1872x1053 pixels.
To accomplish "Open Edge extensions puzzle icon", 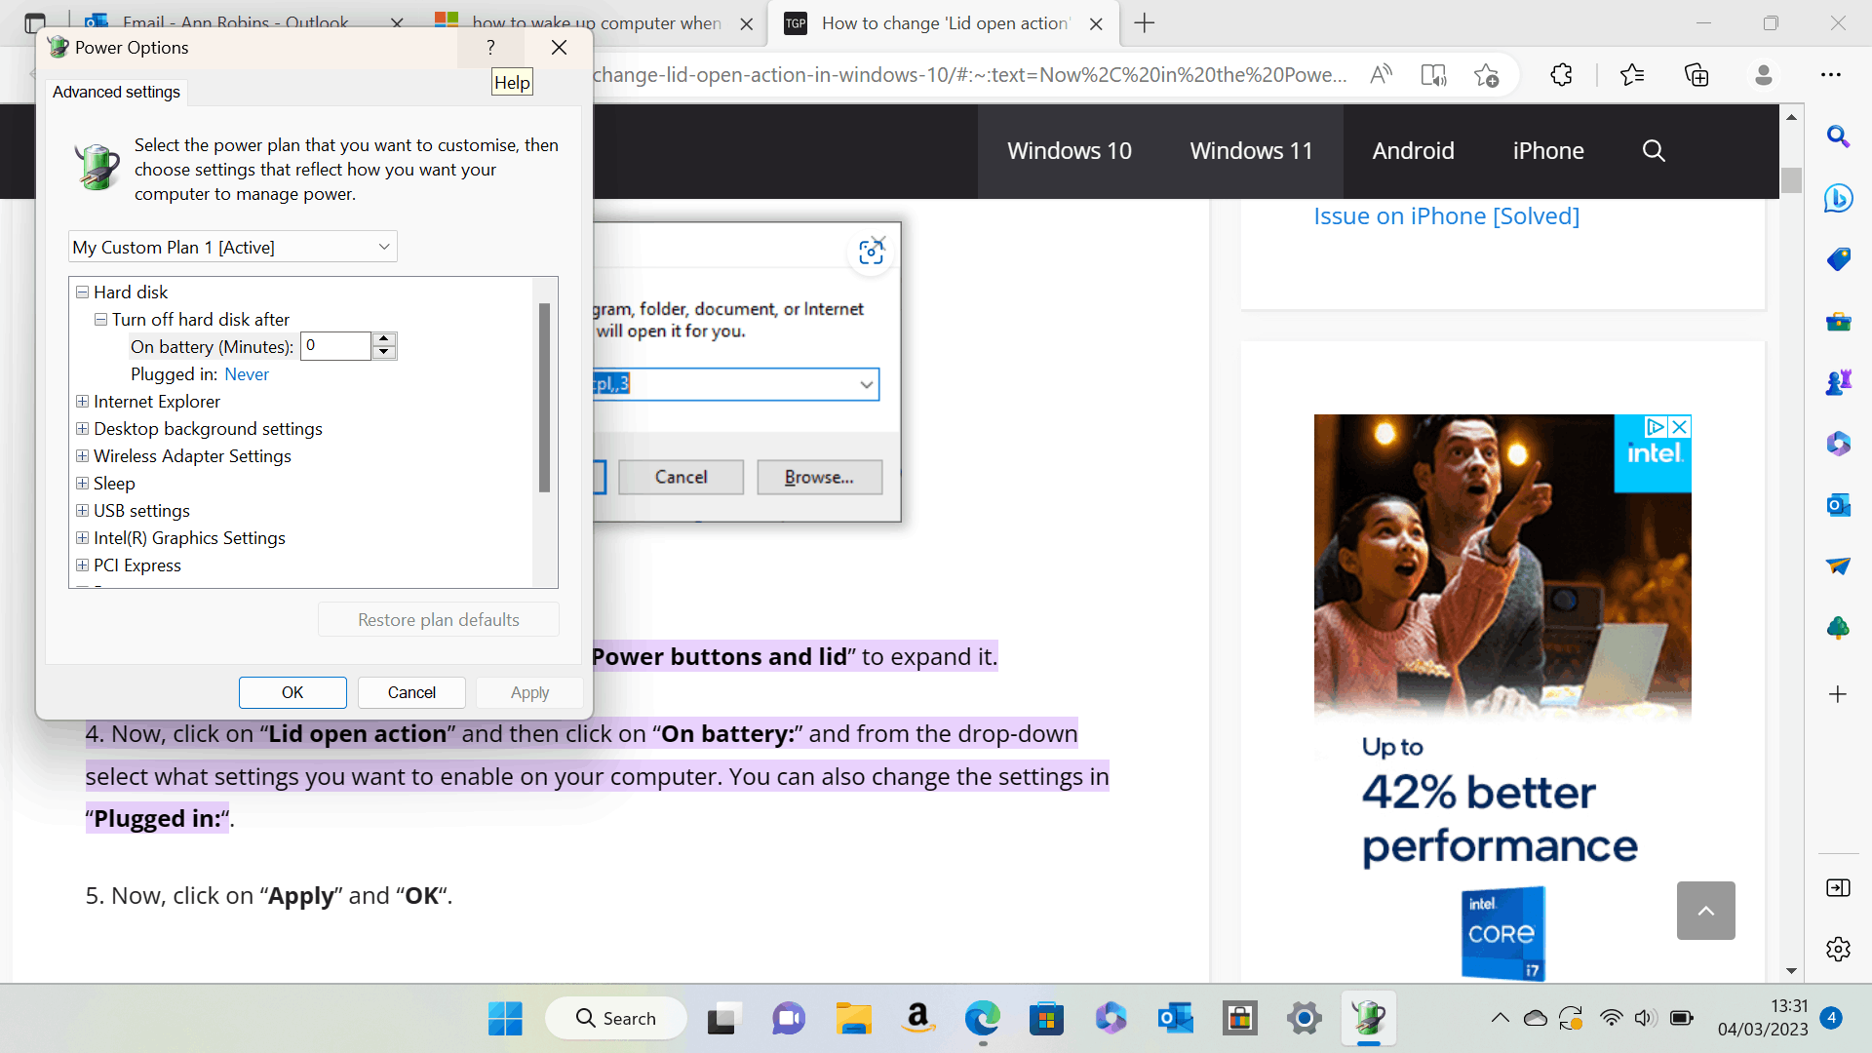I will 1561,75.
